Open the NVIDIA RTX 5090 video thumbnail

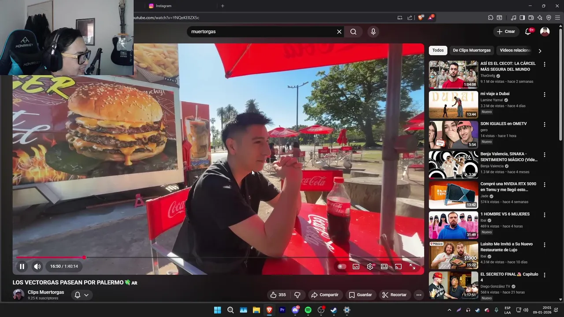pos(453,195)
